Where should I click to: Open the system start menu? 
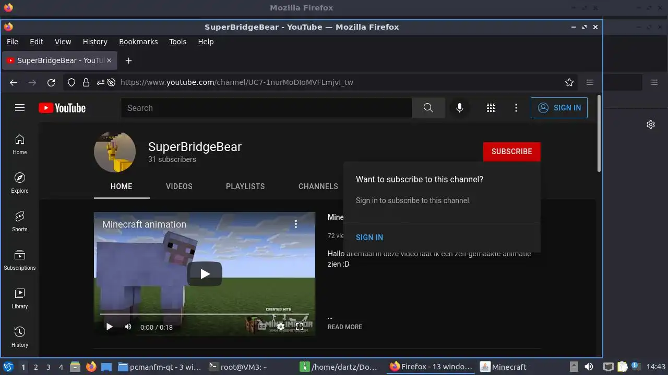pos(8,367)
